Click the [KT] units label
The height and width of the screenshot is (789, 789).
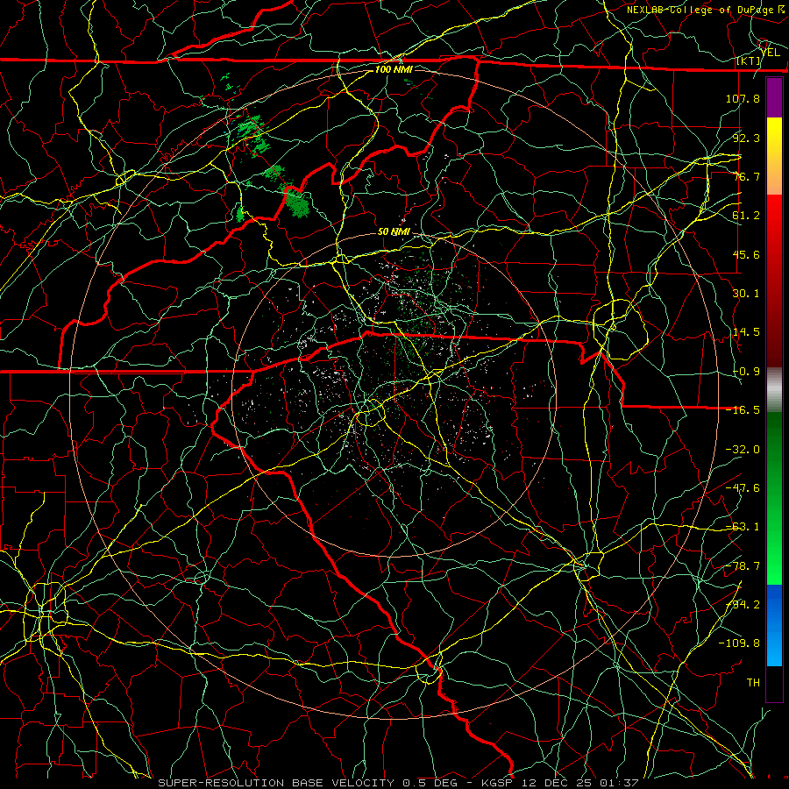tap(749, 60)
